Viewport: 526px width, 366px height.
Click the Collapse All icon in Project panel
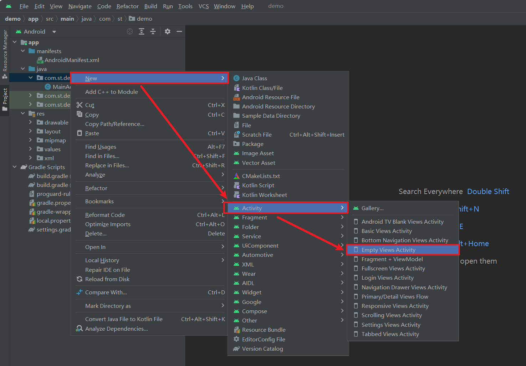(x=153, y=31)
